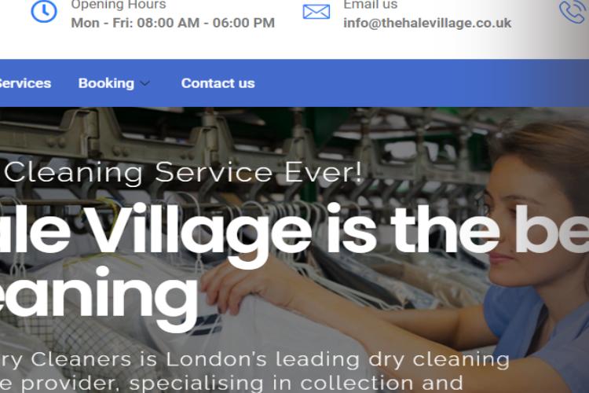Screen dimensions: 589x393
Task: Click the "Cleaning Service Ever!" tagline
Action: tap(183, 173)
